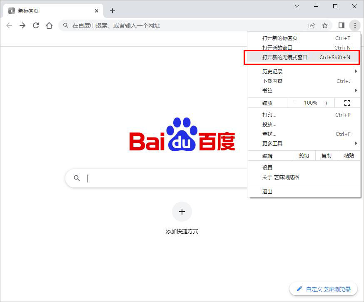Decrease zoom with the minus button
This screenshot has width=364, height=302.
[295, 103]
